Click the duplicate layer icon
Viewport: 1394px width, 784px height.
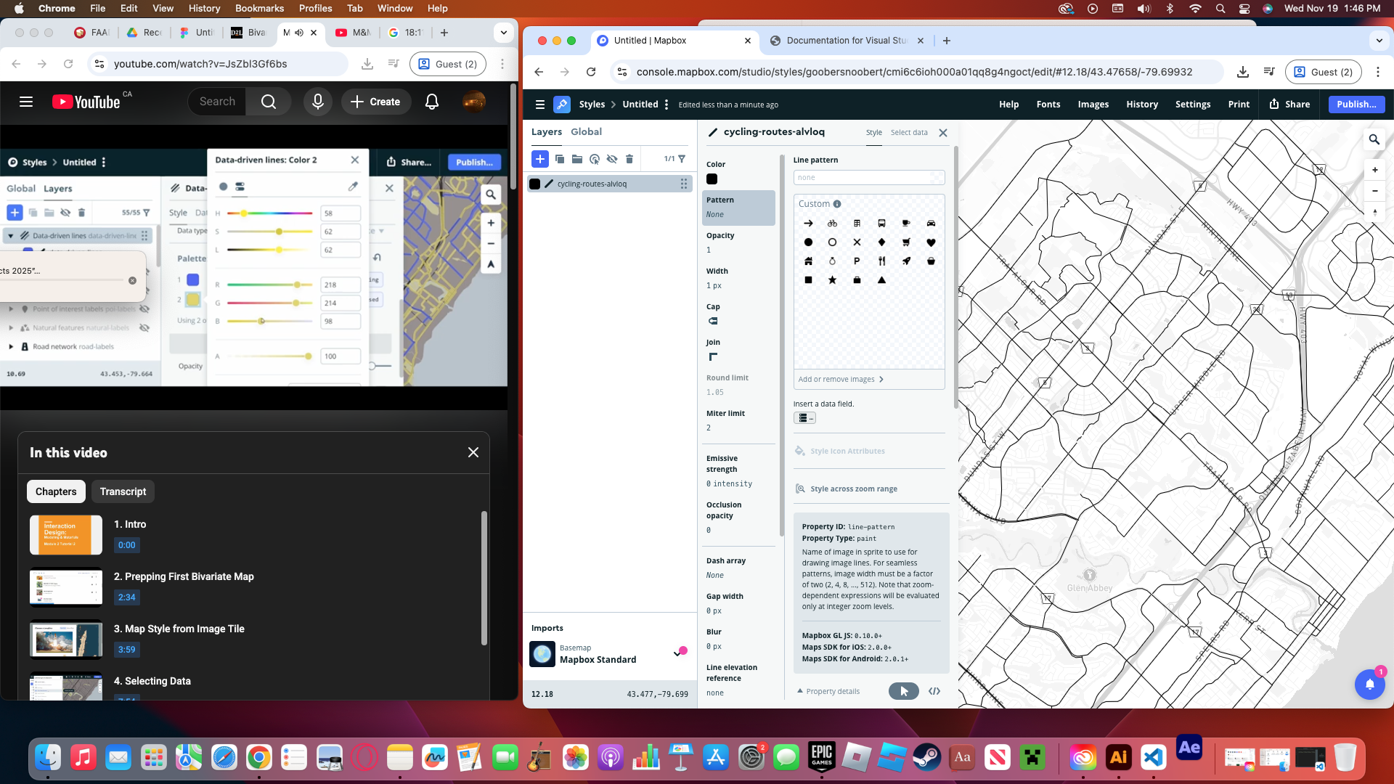coord(560,159)
